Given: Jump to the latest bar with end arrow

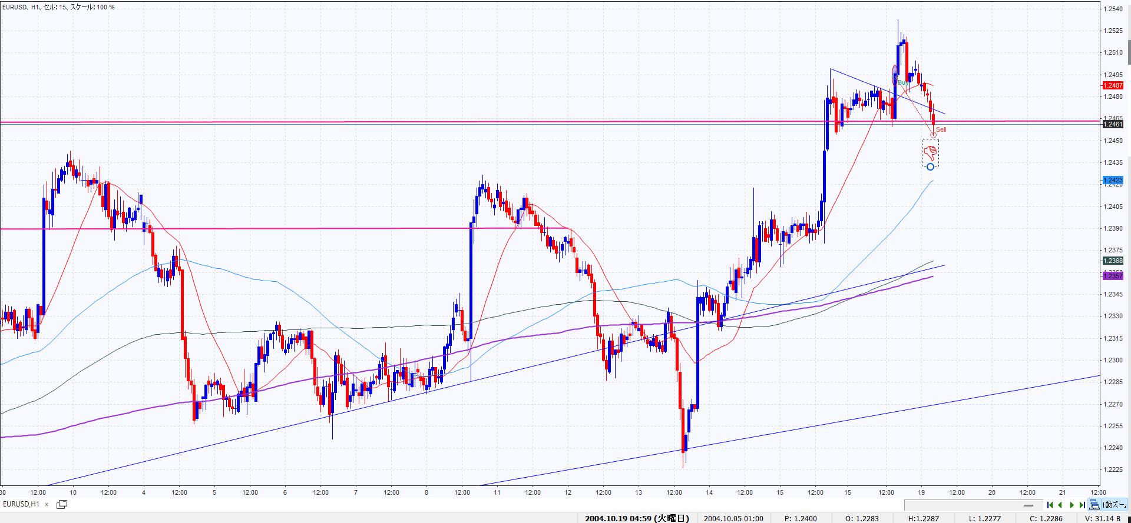Looking at the screenshot, I should click(1082, 505).
